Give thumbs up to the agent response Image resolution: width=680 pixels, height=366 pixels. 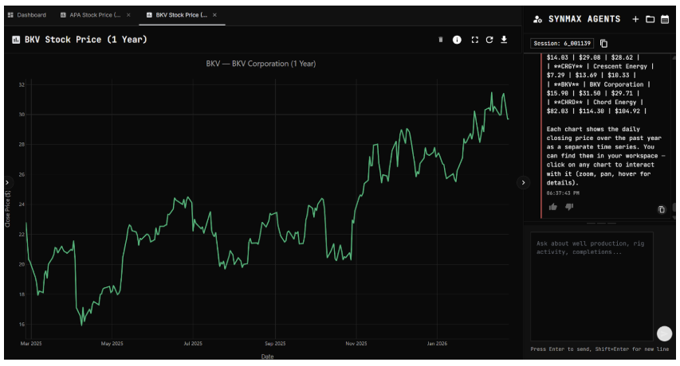(x=553, y=207)
